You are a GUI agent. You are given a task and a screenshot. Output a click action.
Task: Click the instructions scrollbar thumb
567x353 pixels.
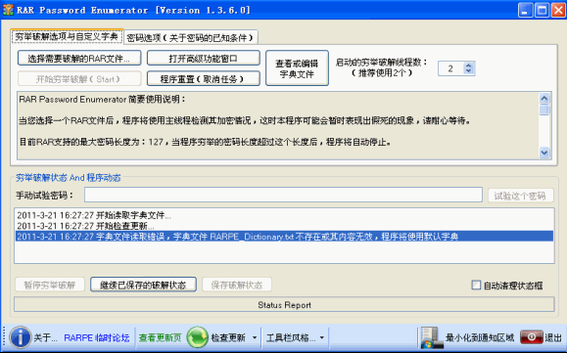click(544, 110)
